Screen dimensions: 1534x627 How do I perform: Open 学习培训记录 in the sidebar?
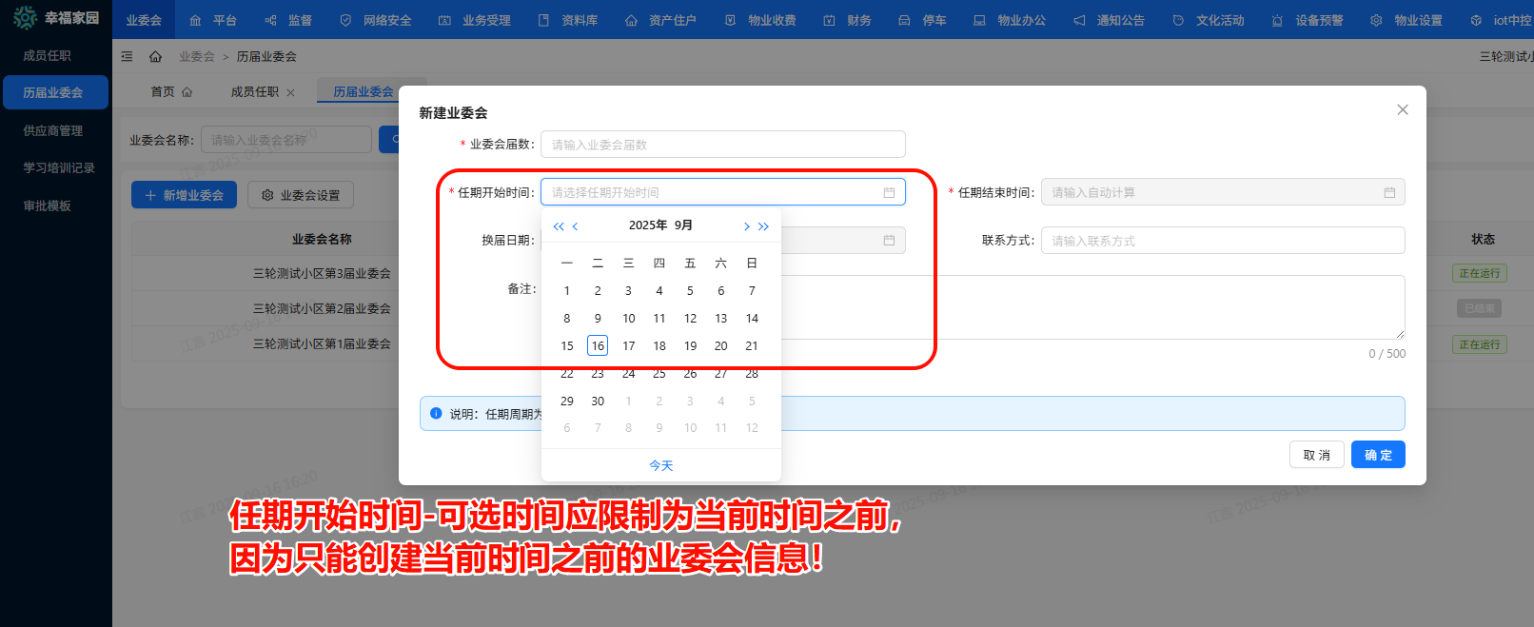(x=59, y=167)
